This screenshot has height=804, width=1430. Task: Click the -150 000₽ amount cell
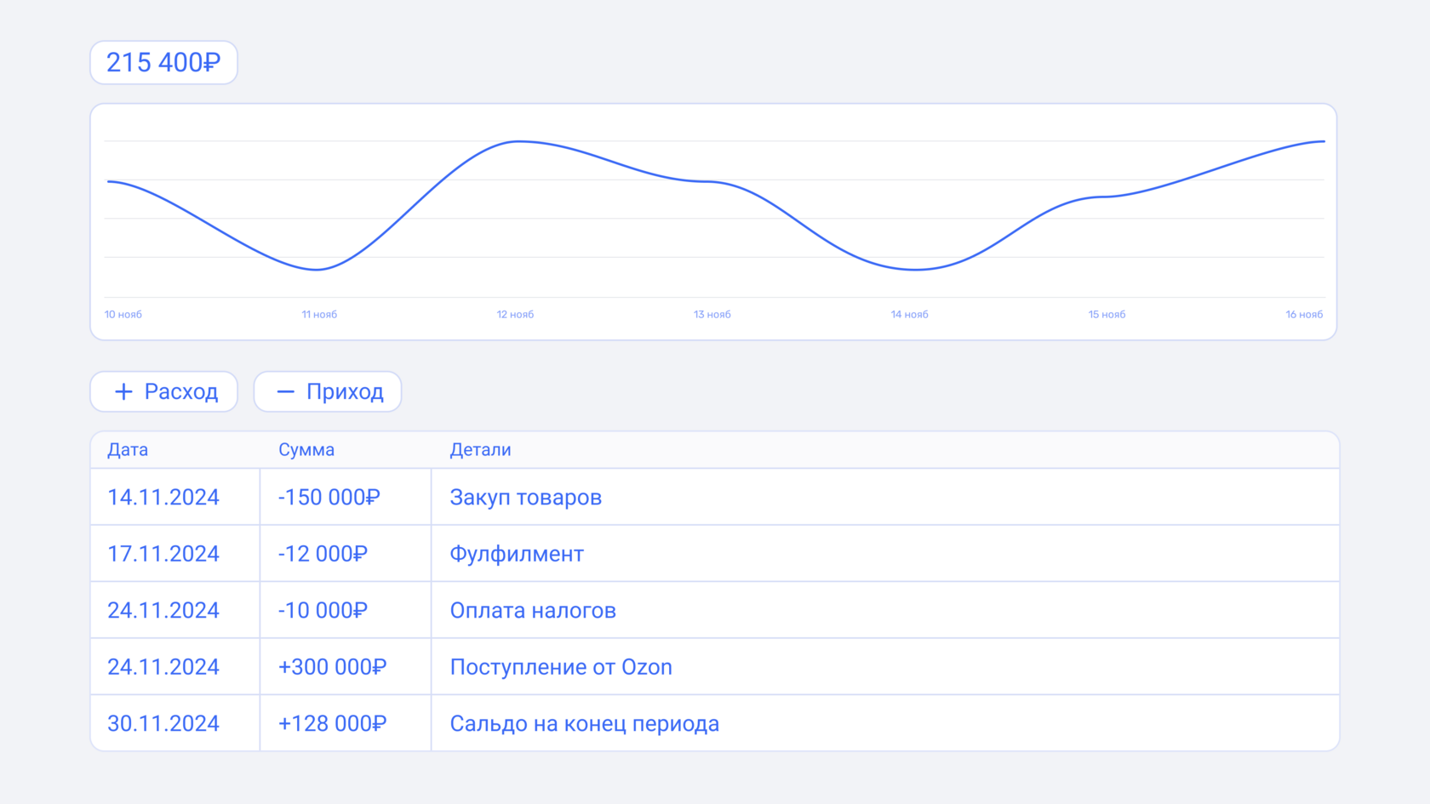click(x=329, y=498)
